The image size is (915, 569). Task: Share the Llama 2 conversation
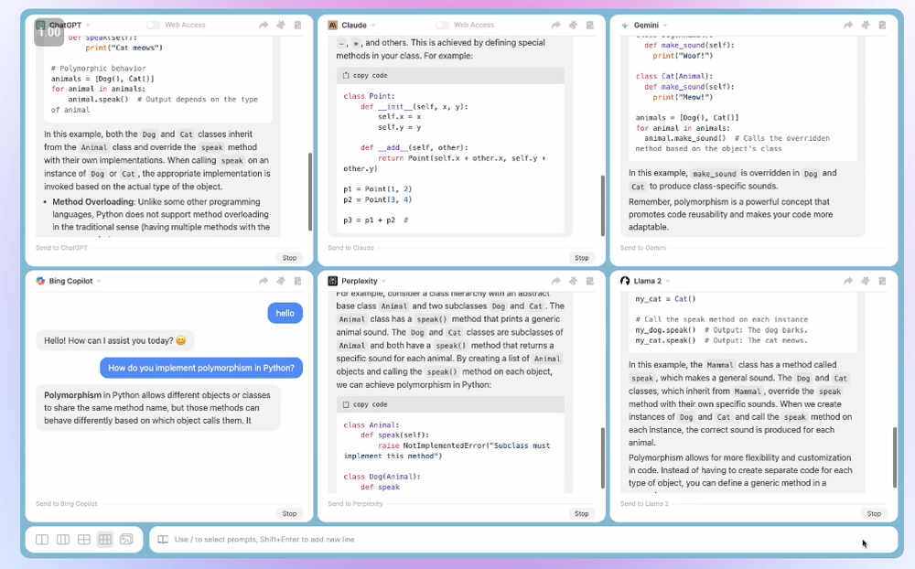848,281
